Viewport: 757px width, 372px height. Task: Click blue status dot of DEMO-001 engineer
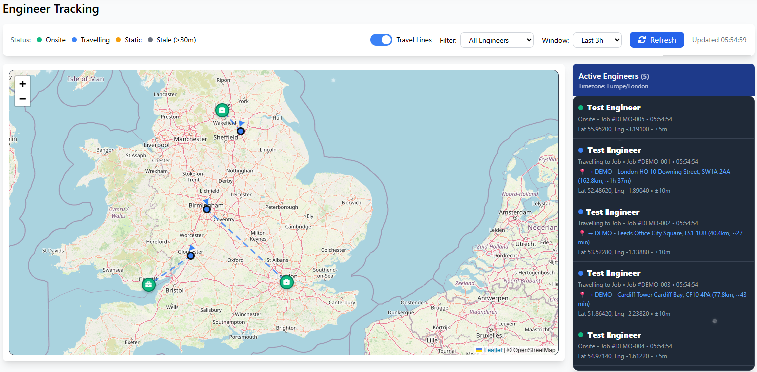pos(581,150)
